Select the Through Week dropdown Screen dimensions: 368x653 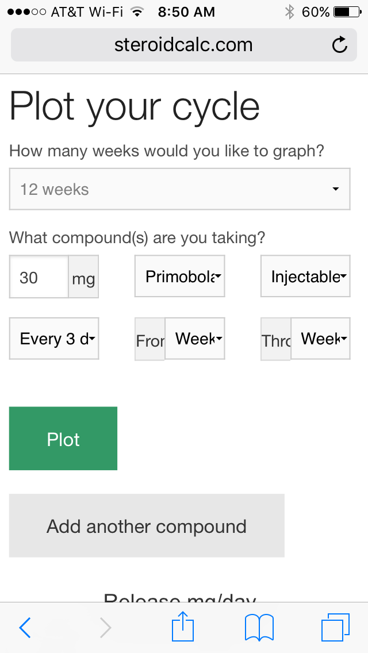pos(320,339)
